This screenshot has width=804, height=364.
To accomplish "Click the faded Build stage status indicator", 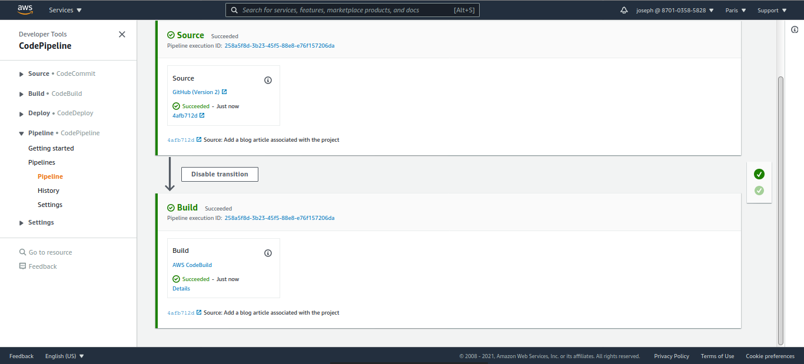I will 759,191.
